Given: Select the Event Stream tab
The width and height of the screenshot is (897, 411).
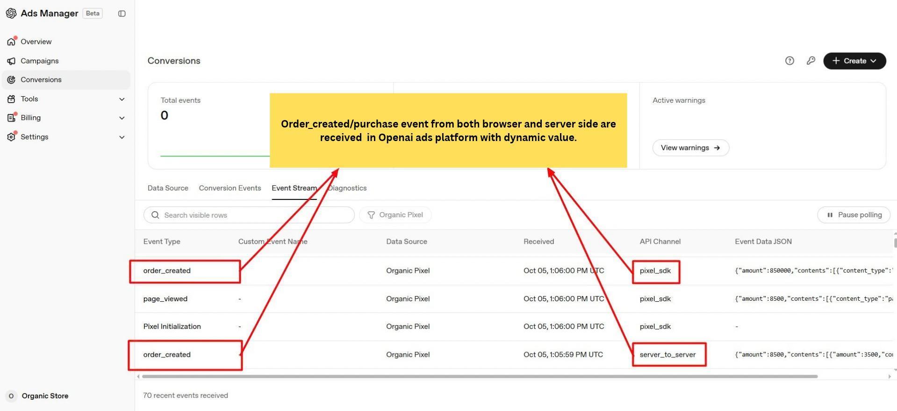Looking at the screenshot, I should pos(294,188).
